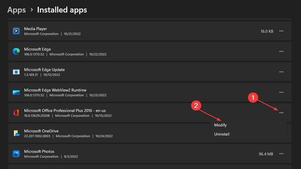The height and width of the screenshot is (169, 301).
Task: Click the Edge WebView2 Runtime icon
Action: tap(16, 92)
